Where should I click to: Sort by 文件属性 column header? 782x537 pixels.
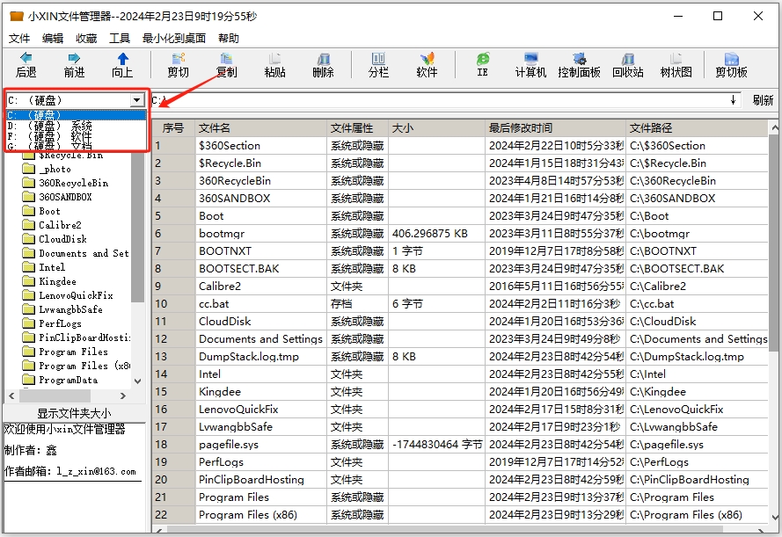358,128
